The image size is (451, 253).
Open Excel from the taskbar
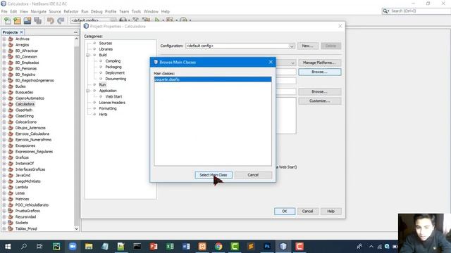click(170, 247)
